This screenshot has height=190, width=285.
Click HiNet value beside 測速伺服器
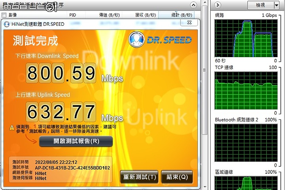pos(41,178)
